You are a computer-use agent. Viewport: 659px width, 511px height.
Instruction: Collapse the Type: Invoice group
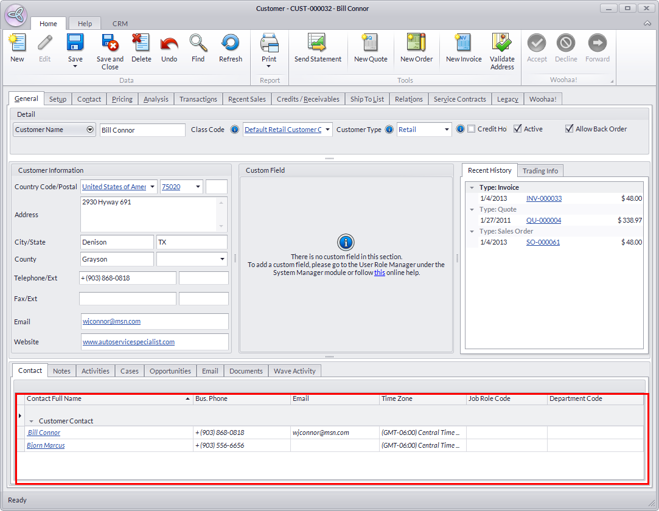[x=473, y=188]
